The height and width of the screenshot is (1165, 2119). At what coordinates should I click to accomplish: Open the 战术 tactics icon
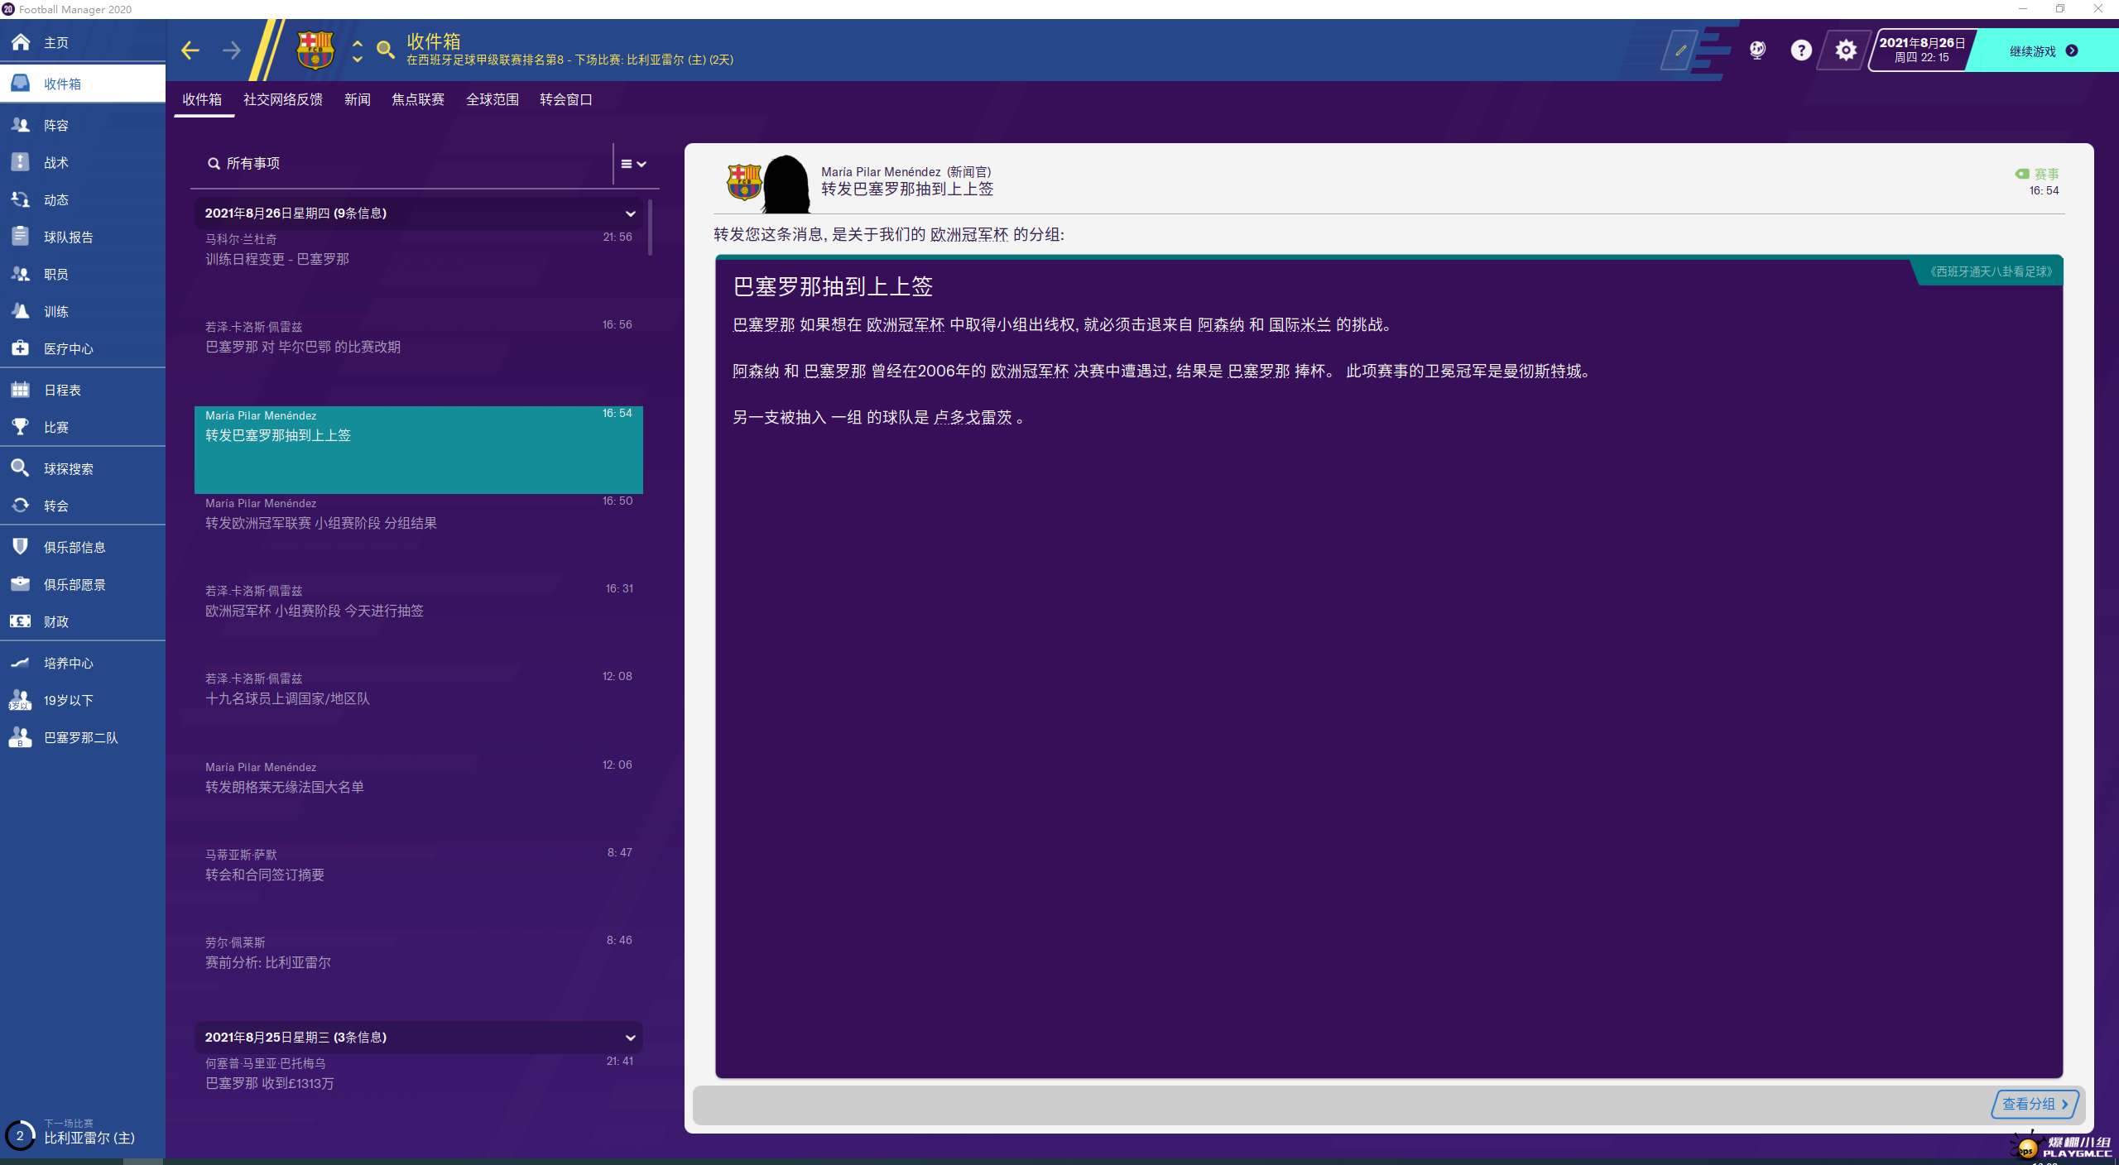point(21,162)
